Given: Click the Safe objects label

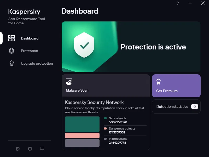Looking at the screenshot, I should tap(118, 118).
